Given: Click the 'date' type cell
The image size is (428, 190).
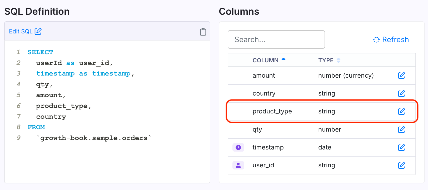Looking at the screenshot, I should tap(325, 147).
